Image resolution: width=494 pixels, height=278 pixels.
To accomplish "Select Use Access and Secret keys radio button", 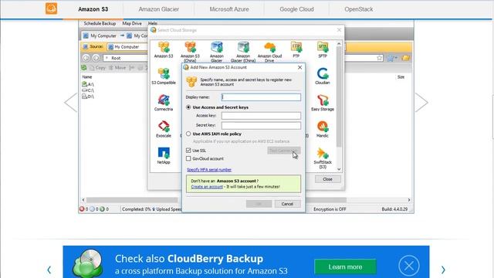I will pyautogui.click(x=188, y=107).
